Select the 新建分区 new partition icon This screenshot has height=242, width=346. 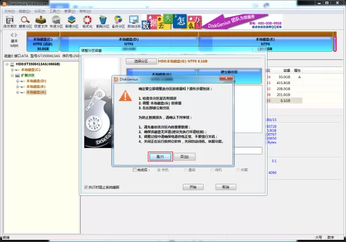72,21
